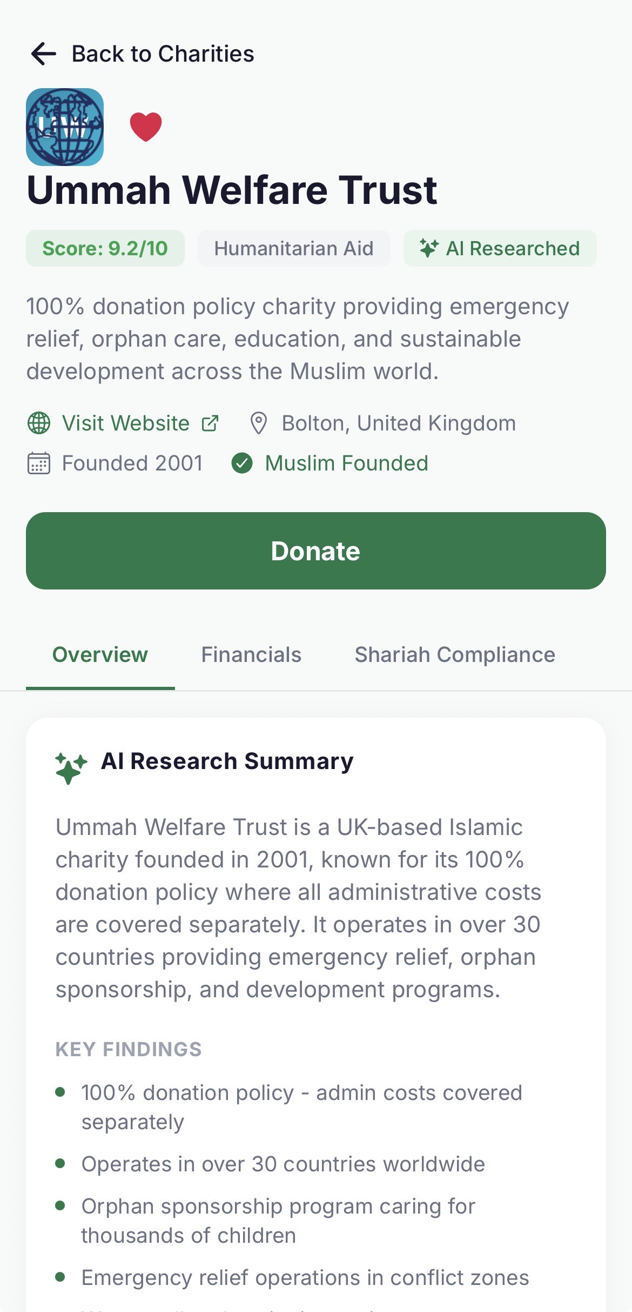Open the Shariah Compliance tab
The image size is (632, 1312).
455,654
